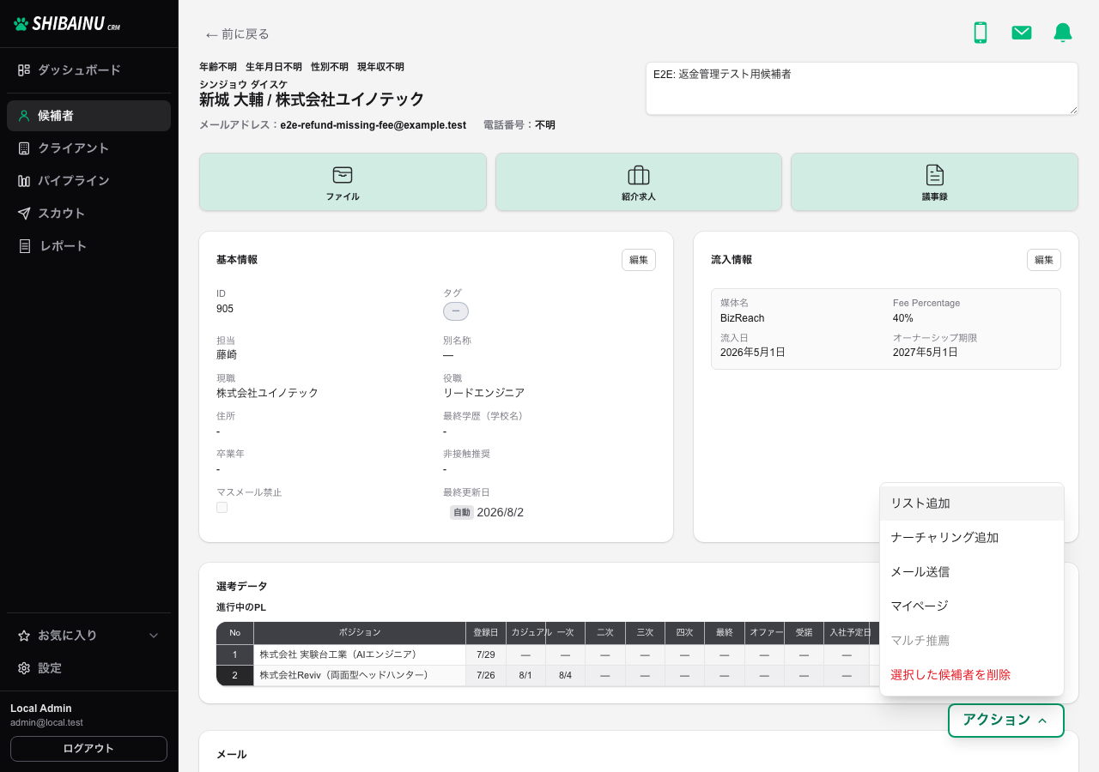1099x772 pixels.
Task: Edit 基本情報 with its 編集 button
Action: [x=639, y=260]
